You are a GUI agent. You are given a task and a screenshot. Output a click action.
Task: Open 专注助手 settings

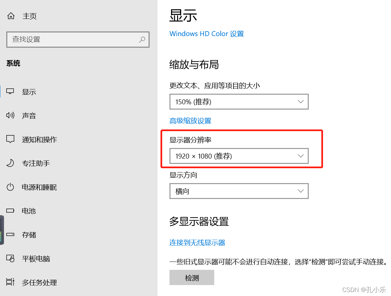pos(10,163)
